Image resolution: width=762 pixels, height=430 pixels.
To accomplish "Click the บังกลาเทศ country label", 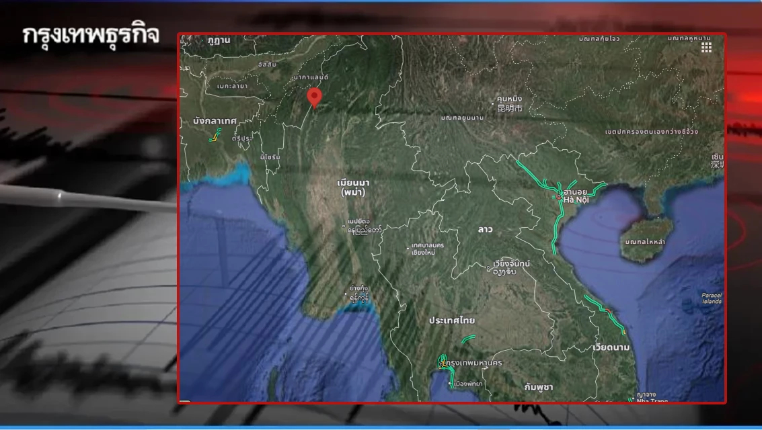I will [x=215, y=121].
